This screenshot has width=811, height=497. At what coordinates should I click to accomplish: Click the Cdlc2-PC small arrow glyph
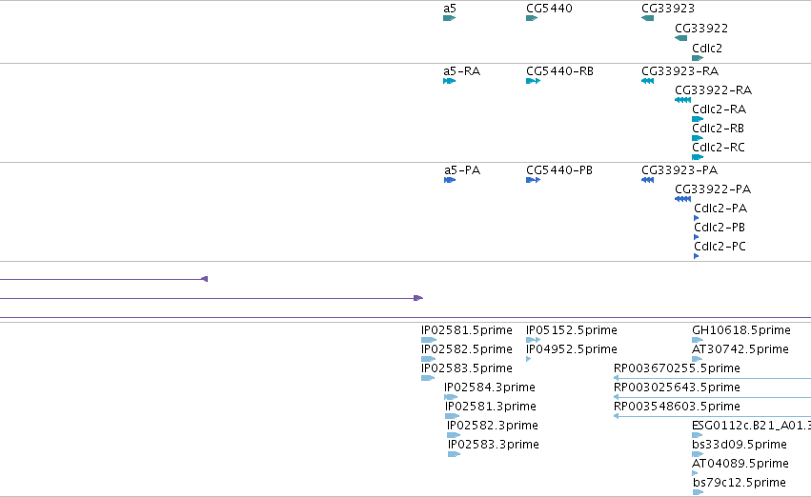click(697, 257)
